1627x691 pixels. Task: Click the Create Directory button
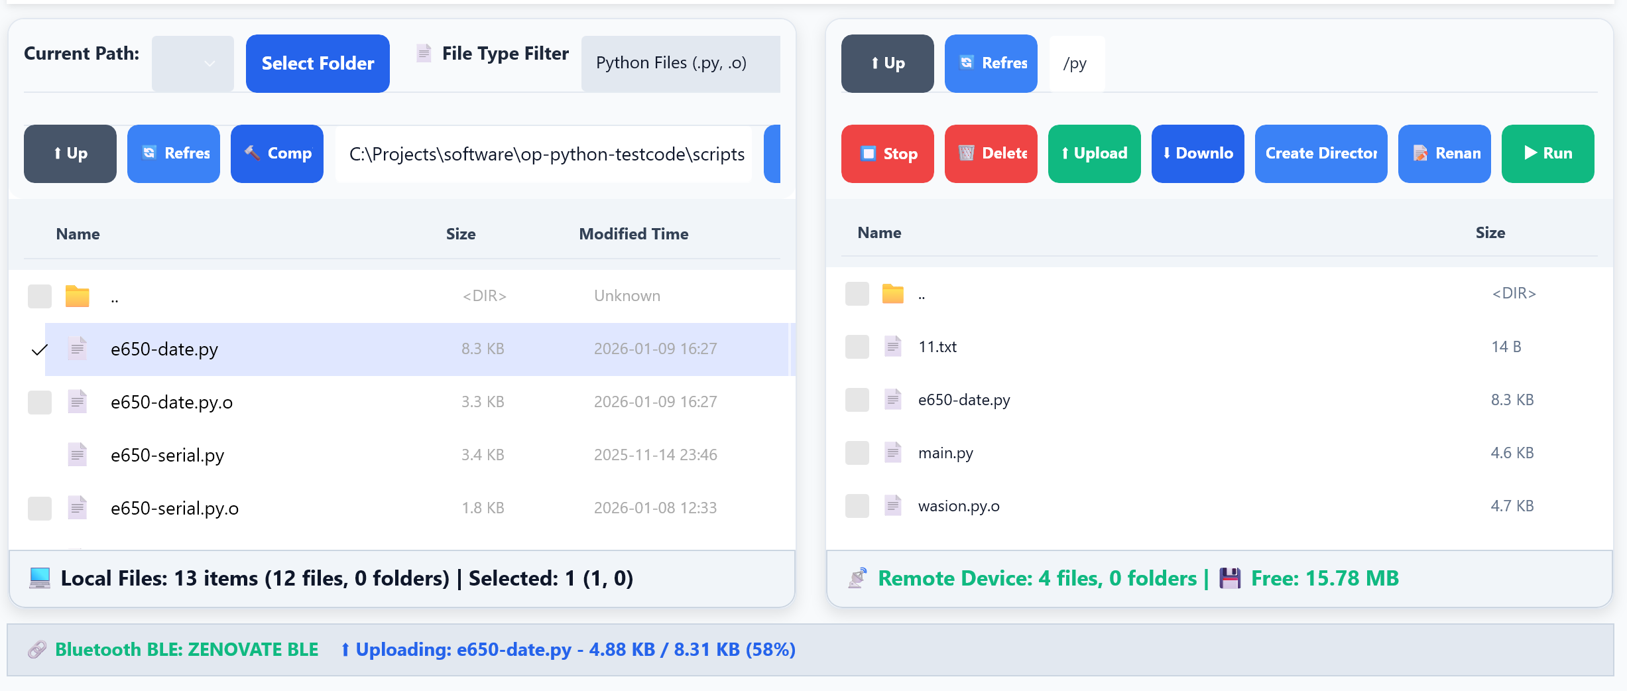(x=1321, y=153)
